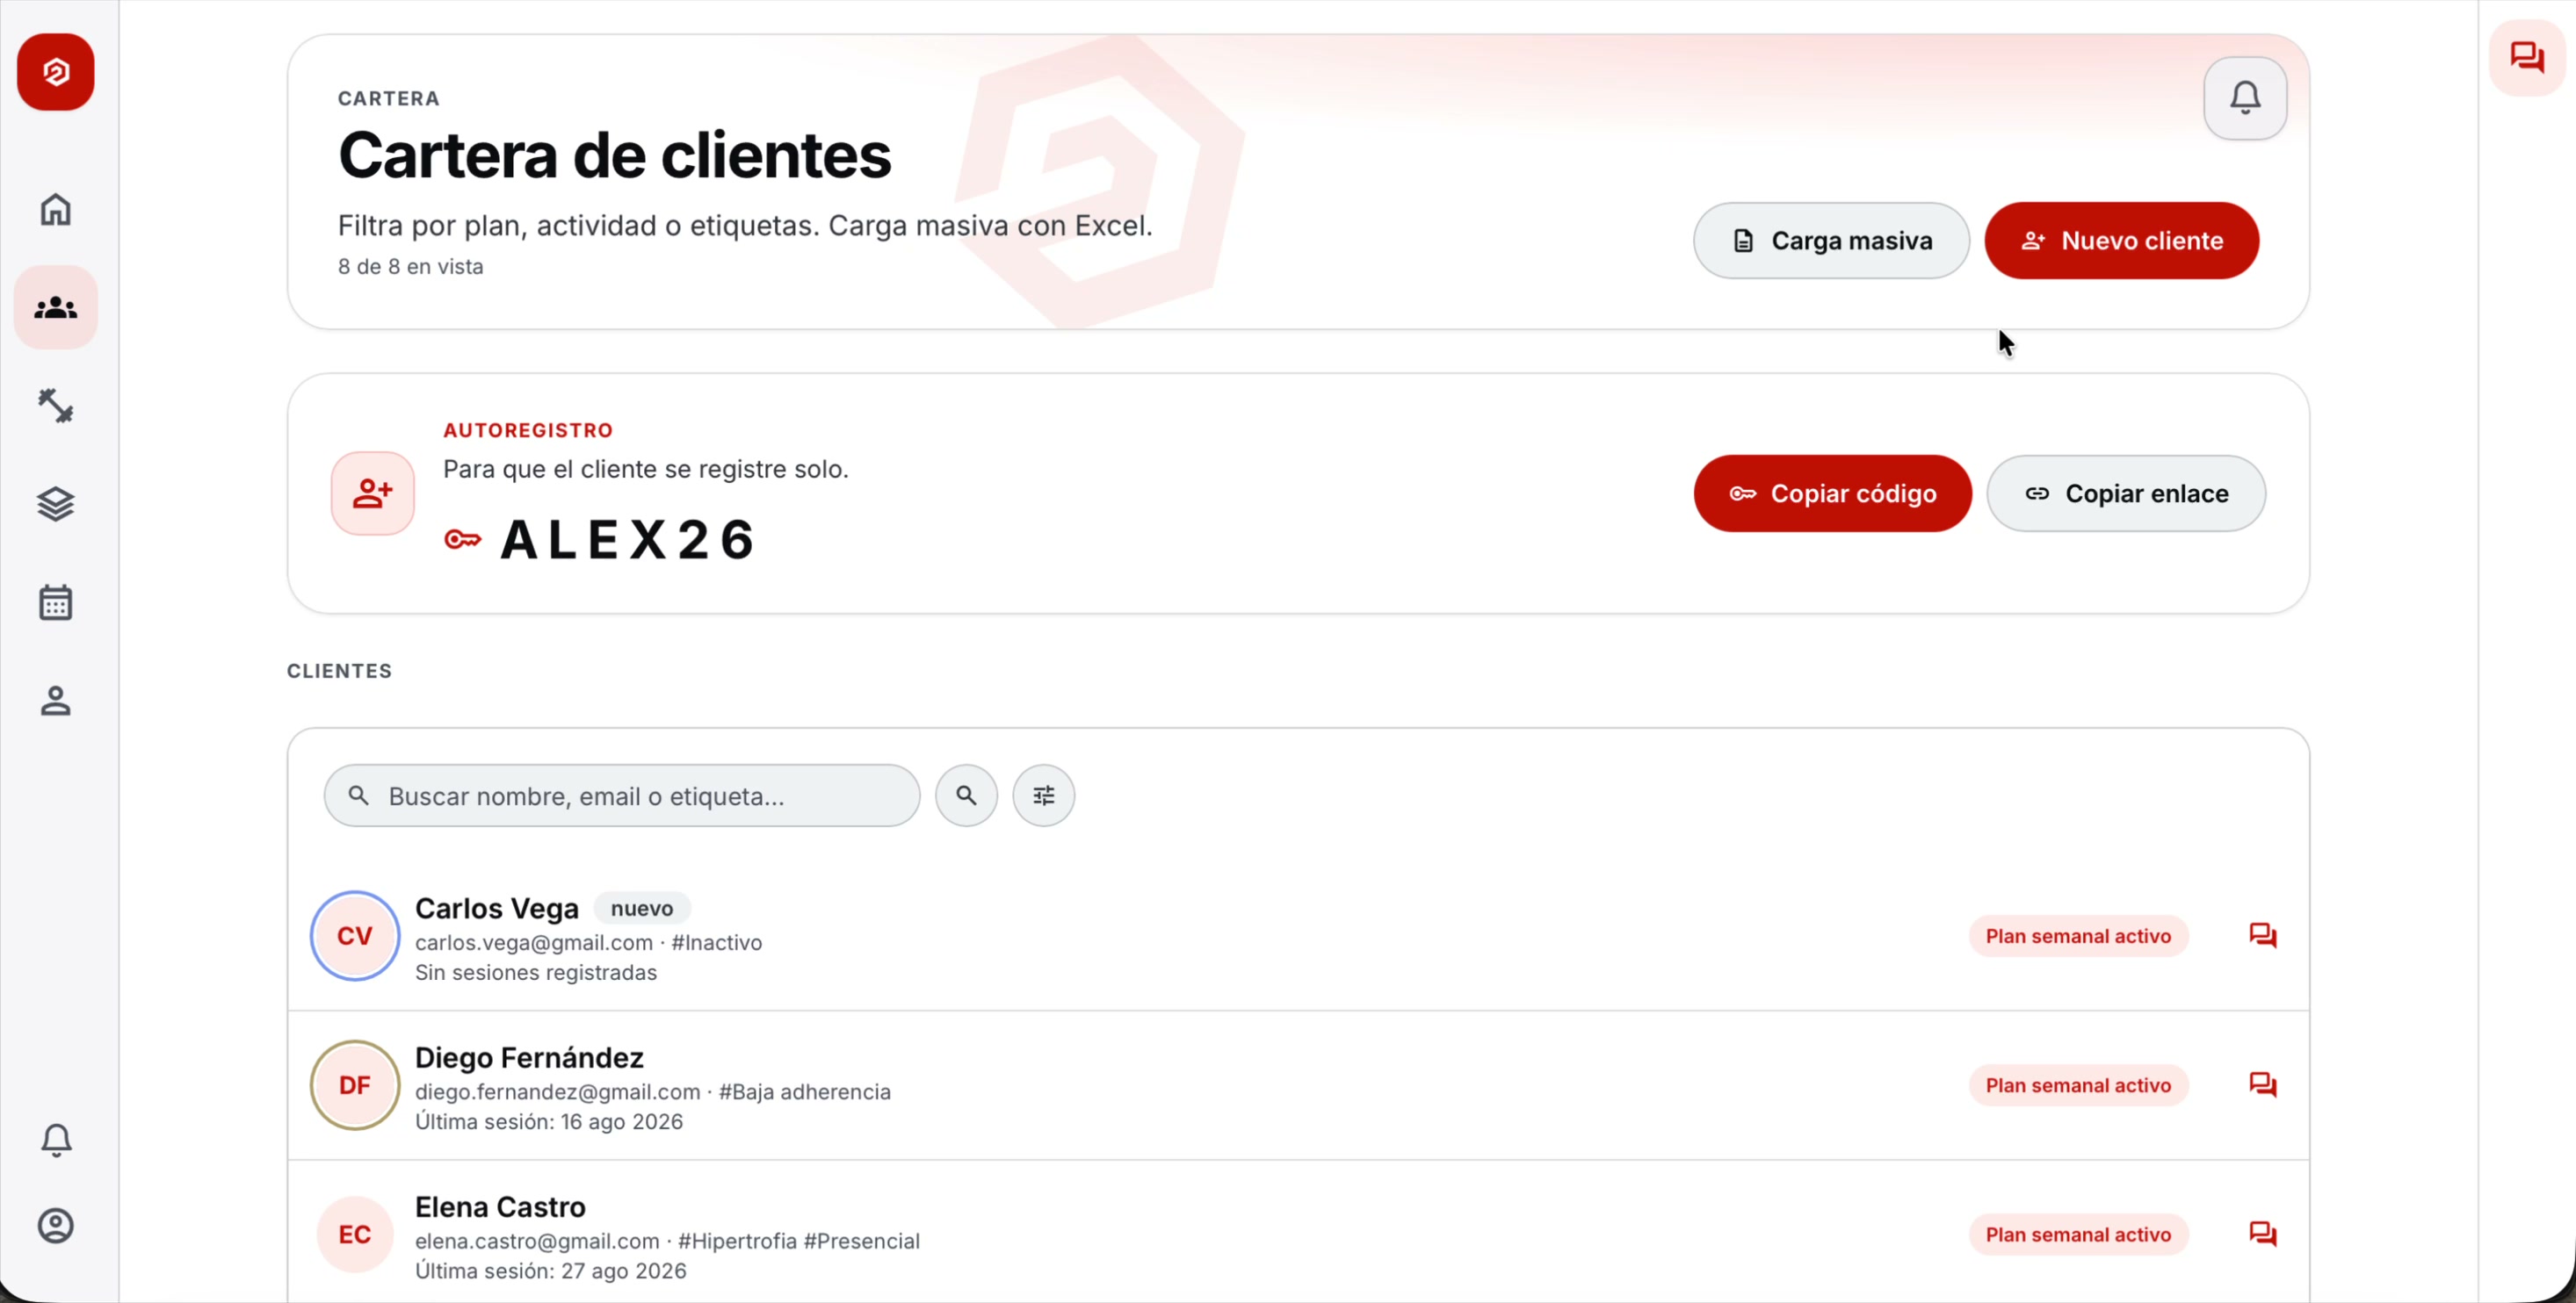This screenshot has width=2576, height=1303.
Task: Click Última sesión: 27 ago 2026 text
Action: [551, 1271]
